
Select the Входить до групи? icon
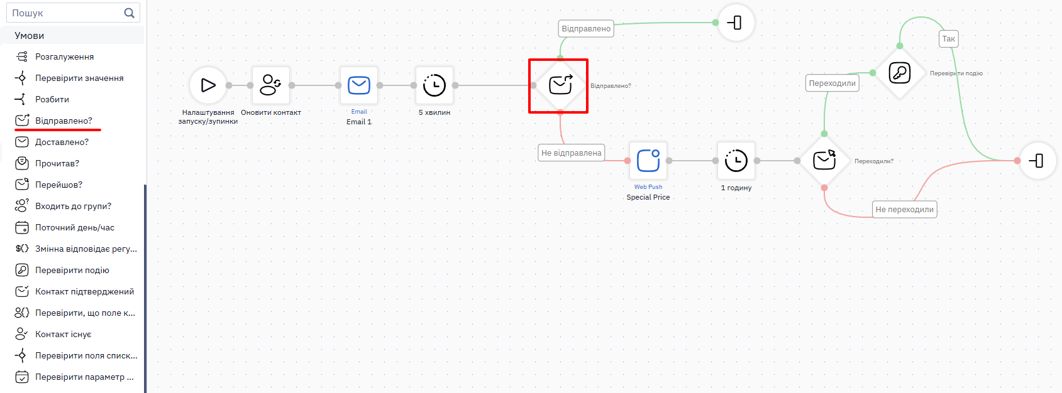(x=22, y=206)
